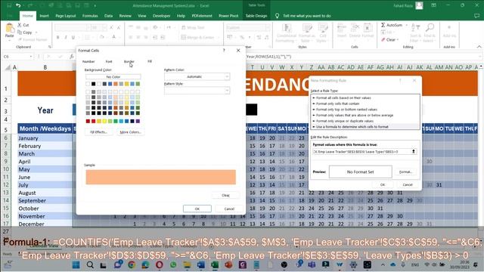Click the Copy icon in Clipboard group
Image resolution: width=484 pixels, height=272 pixels.
point(20,32)
